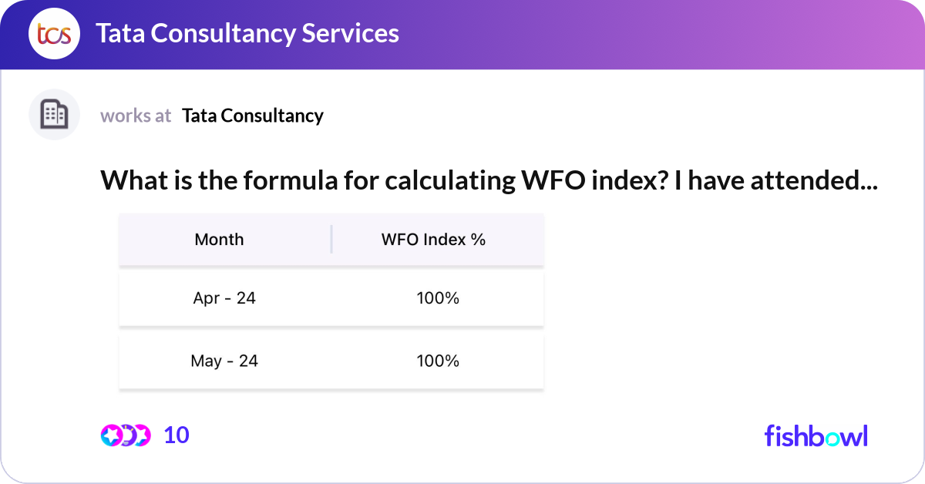Open the fishbowl logo
Viewport: 925px width, 484px height.
[x=816, y=435]
